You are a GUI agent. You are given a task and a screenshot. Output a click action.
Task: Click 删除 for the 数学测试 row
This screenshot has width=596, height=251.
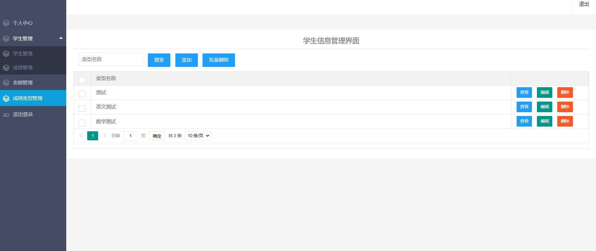[565, 121]
